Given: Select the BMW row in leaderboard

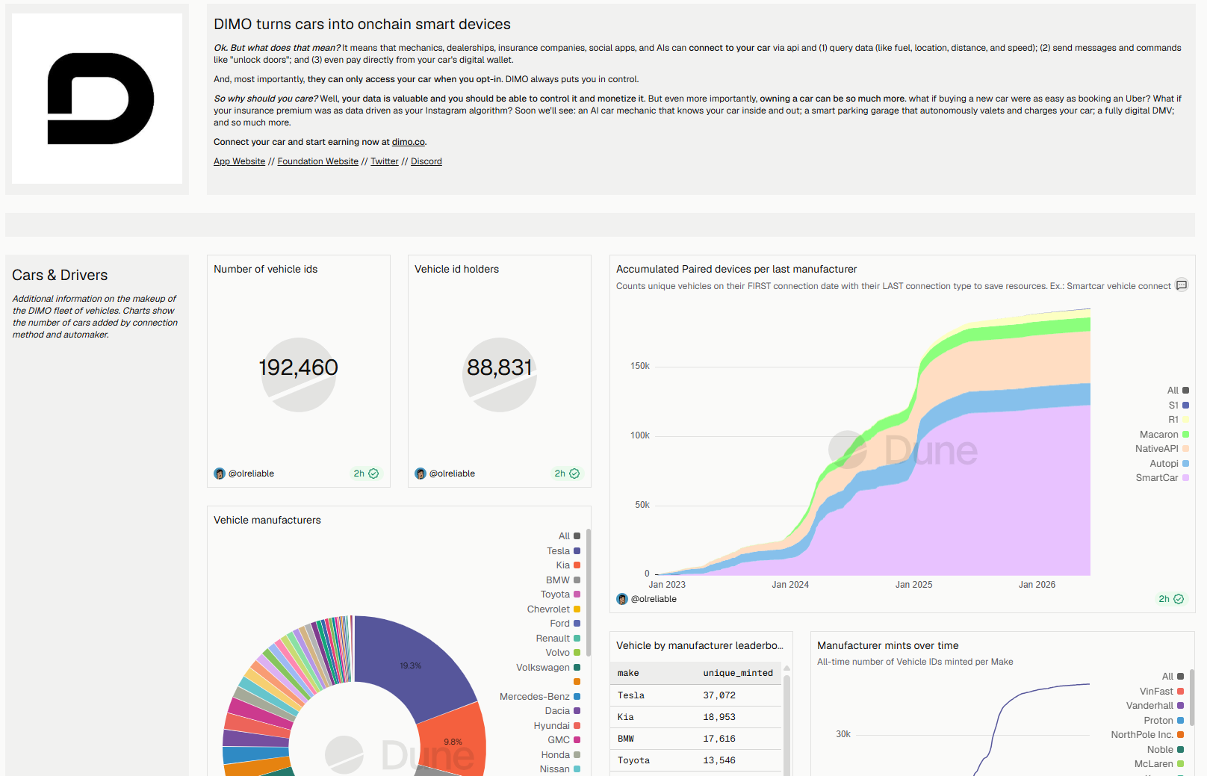Looking at the screenshot, I should [696, 739].
